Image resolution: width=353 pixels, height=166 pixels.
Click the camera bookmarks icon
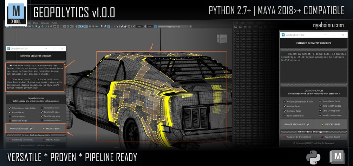coord(36,26)
